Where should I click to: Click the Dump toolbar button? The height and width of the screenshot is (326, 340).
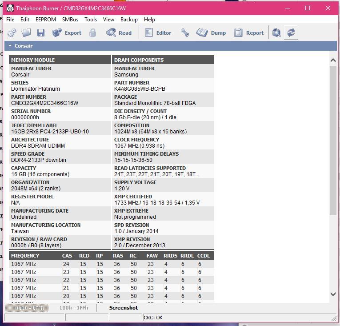coord(211,33)
